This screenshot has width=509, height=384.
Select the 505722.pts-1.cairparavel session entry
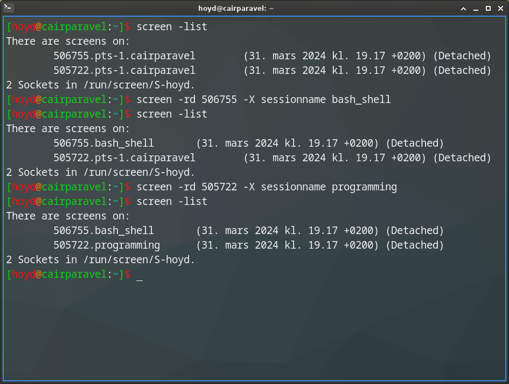point(124,70)
